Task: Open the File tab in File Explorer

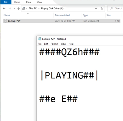Action: click(x=6, y=2)
